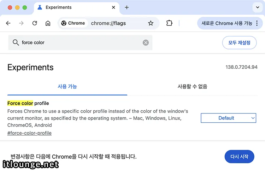Open the Chrome three-dot menu

point(257,23)
